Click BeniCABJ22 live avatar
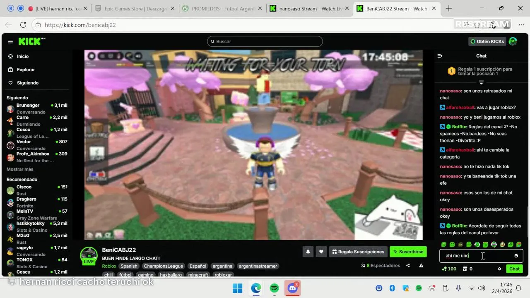 click(89, 255)
